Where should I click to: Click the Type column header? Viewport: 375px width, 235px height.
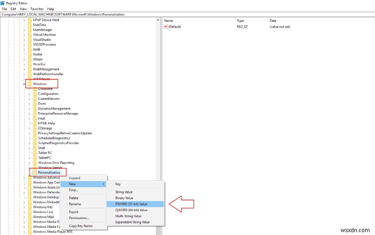(x=251, y=21)
